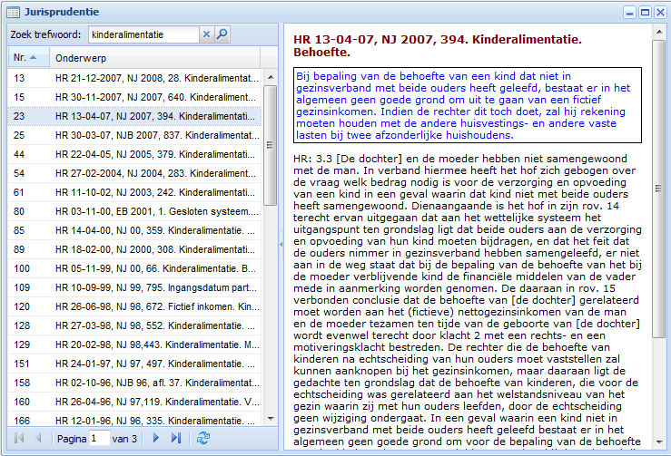
Task: Close the Jurisprudentie window
Action: [x=660, y=13]
